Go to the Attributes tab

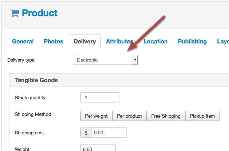120,41
